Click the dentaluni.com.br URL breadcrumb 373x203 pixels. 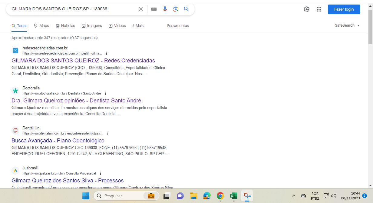(62, 133)
